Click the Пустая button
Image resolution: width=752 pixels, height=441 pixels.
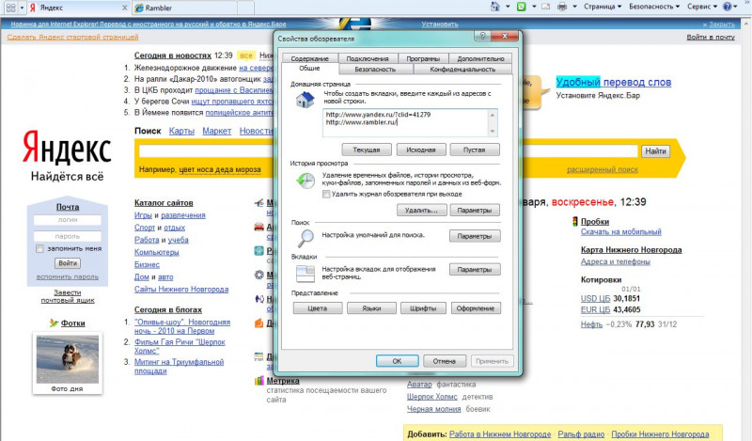click(475, 150)
